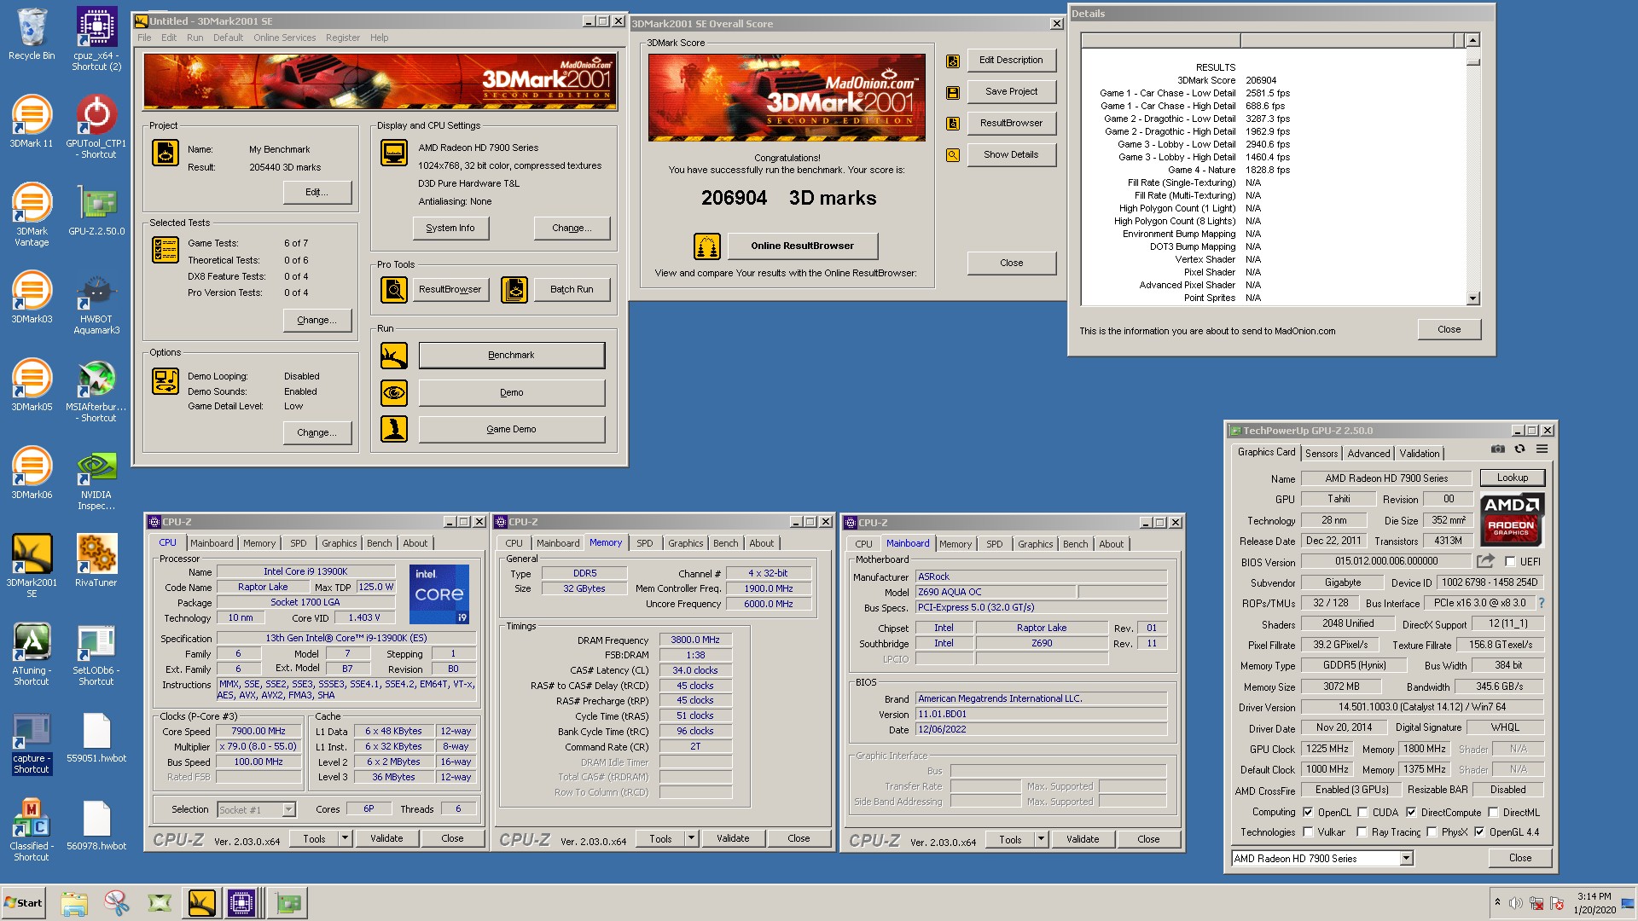Viewport: 1638px width, 921px height.
Task: Click the Start button on taskbar
Action: pos(23,903)
